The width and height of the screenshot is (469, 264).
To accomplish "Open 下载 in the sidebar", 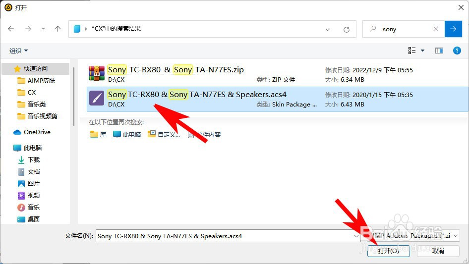I will tap(29, 159).
